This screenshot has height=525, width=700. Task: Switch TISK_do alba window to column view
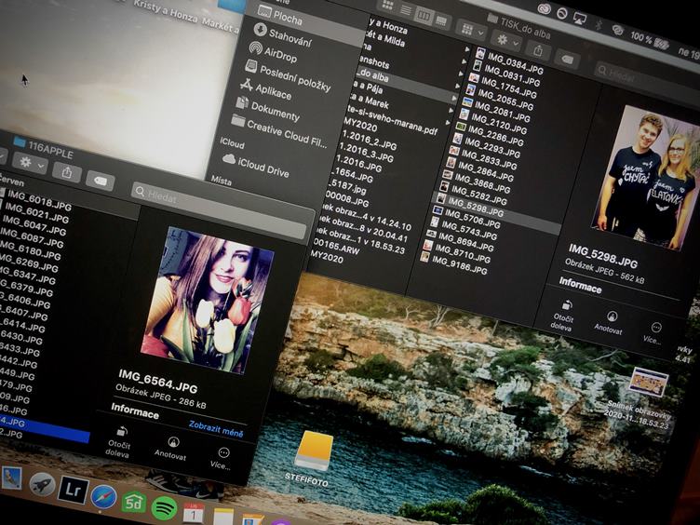coord(424,16)
